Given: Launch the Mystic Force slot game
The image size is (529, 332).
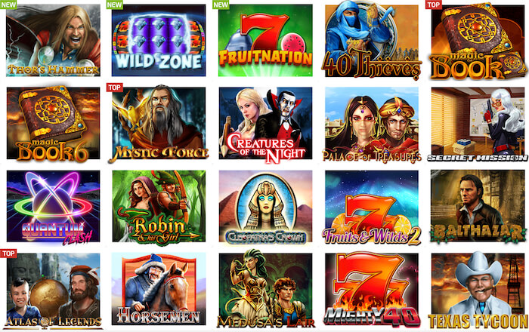Looking at the screenshot, I should [159, 123].
